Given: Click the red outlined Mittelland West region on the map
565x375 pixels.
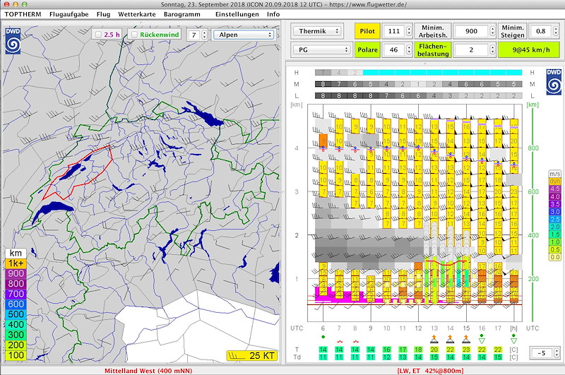Looking at the screenshot, I should tap(78, 172).
